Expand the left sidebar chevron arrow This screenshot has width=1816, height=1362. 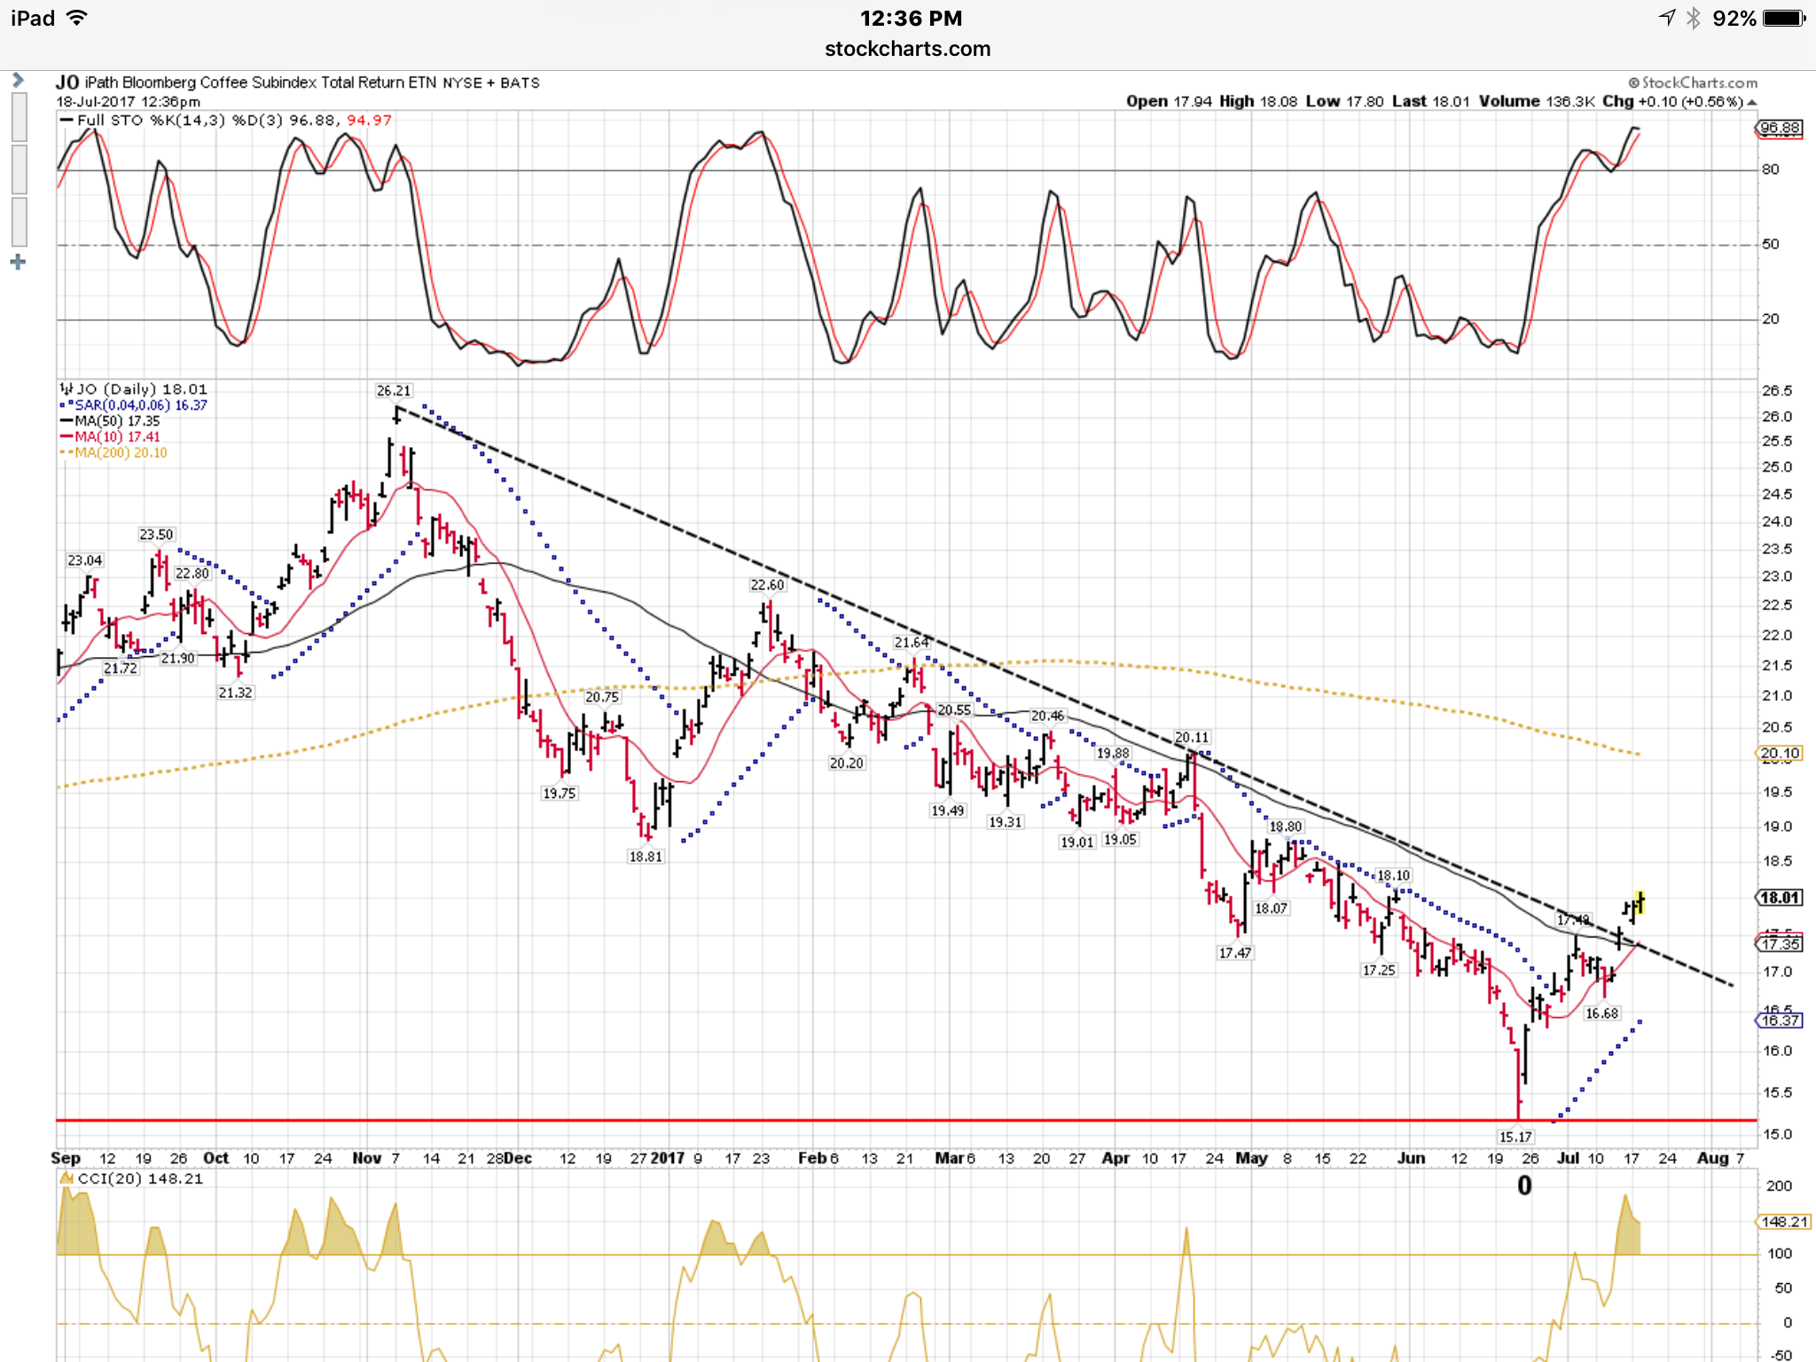click(x=18, y=81)
